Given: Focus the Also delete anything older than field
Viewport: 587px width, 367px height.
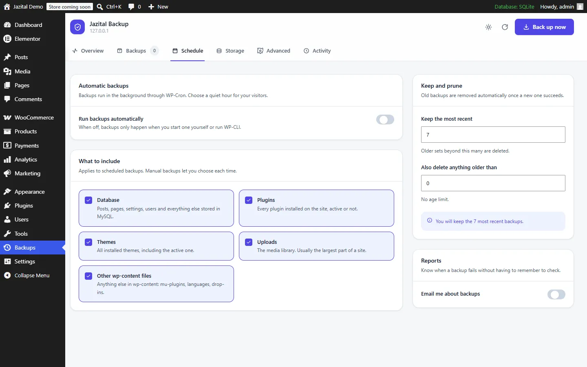Looking at the screenshot, I should point(493,183).
